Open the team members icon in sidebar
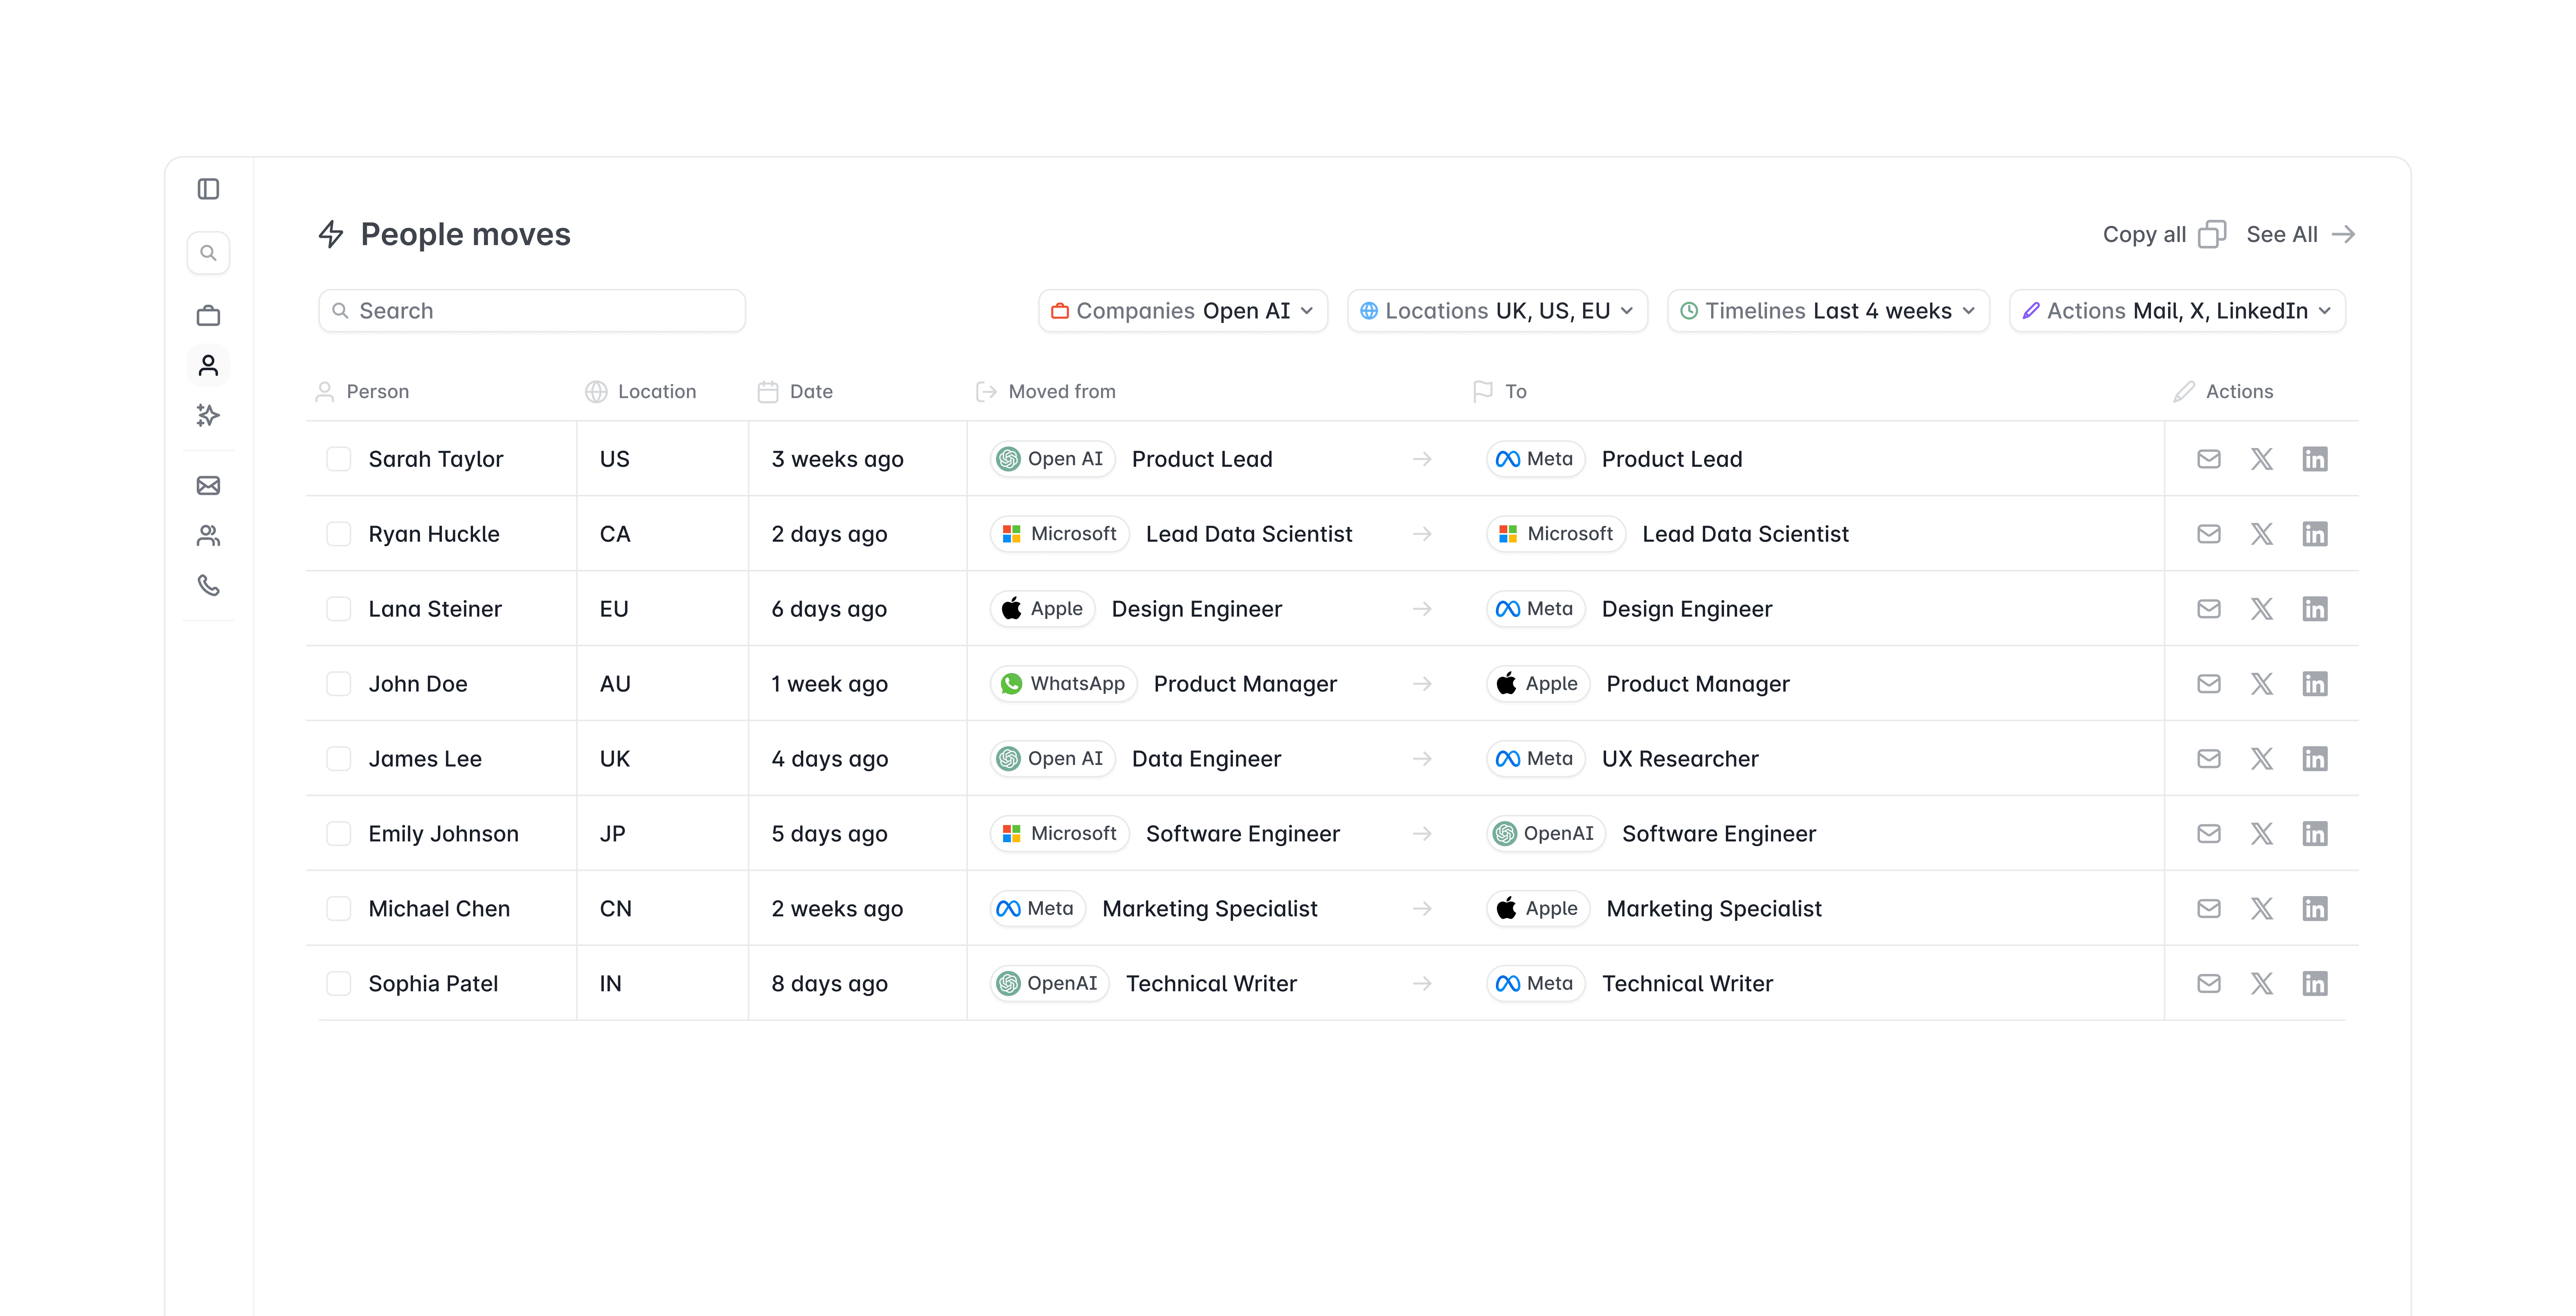2576x1316 pixels. [x=208, y=536]
